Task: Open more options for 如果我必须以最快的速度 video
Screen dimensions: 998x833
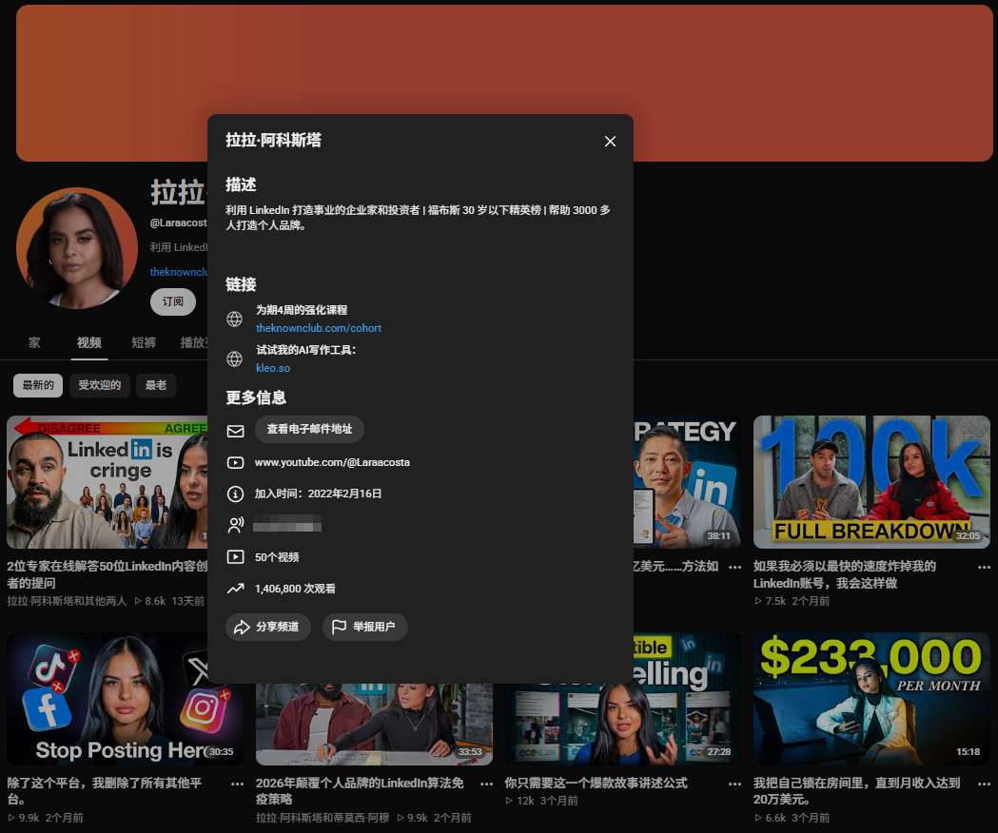Action: pyautogui.click(x=984, y=567)
